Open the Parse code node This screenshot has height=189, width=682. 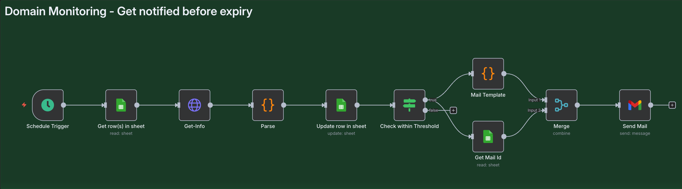pos(268,105)
